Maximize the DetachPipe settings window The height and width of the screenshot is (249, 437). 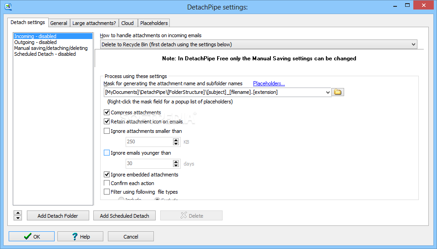[407, 5]
